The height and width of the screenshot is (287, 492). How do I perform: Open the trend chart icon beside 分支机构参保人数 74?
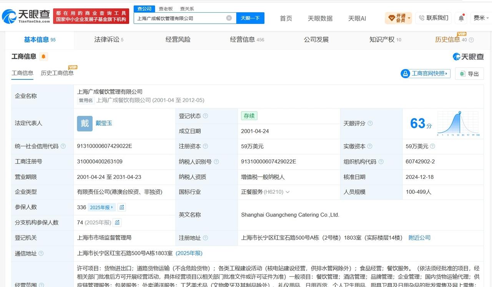[x=117, y=223]
